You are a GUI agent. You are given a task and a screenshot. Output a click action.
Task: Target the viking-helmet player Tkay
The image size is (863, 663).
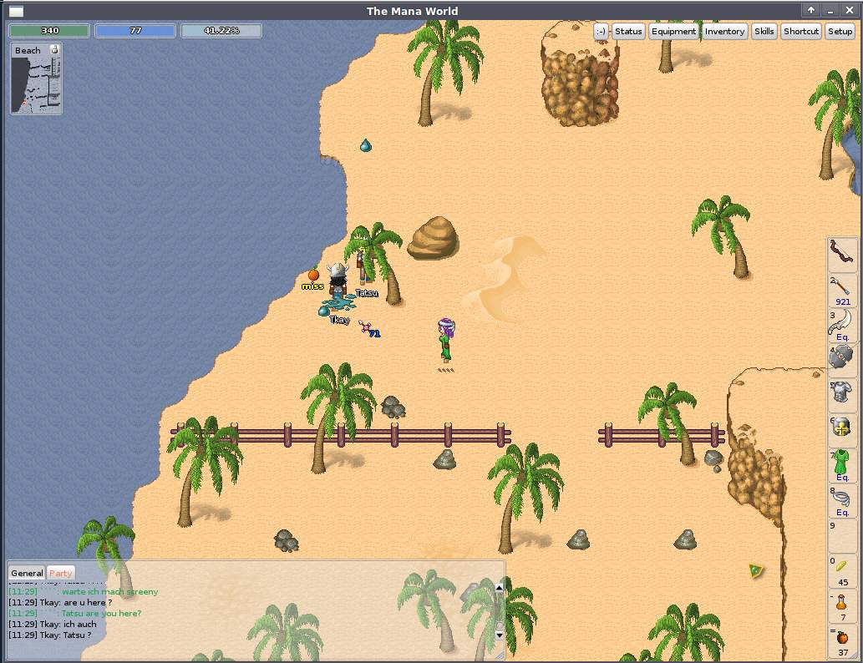click(x=337, y=281)
